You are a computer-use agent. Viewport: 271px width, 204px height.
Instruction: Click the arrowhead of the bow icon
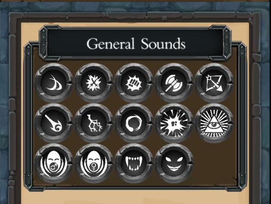(220, 89)
